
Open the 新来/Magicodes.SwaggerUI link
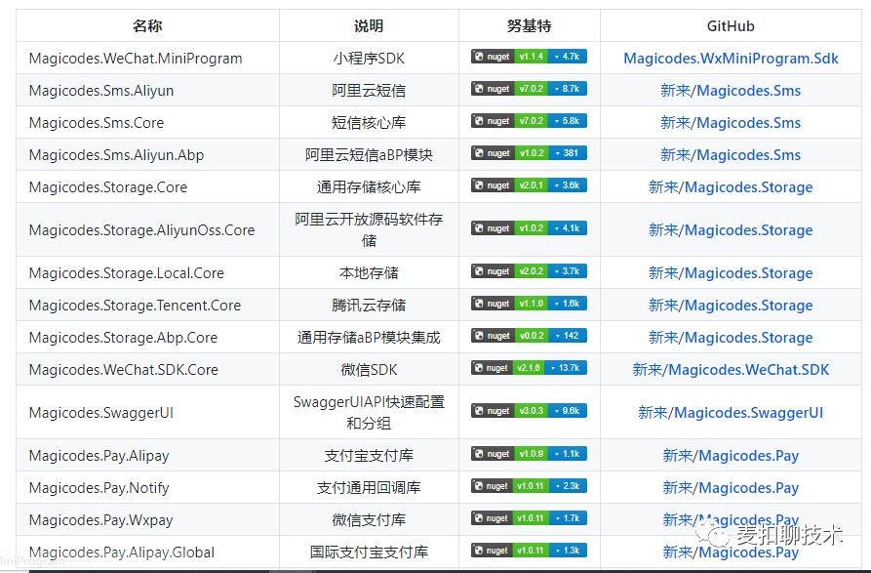coord(731,412)
